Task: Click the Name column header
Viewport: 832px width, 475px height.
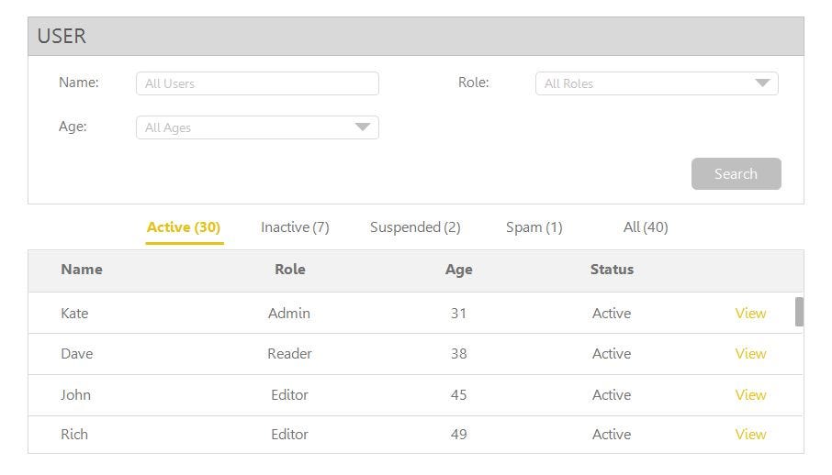Action: [x=82, y=270]
